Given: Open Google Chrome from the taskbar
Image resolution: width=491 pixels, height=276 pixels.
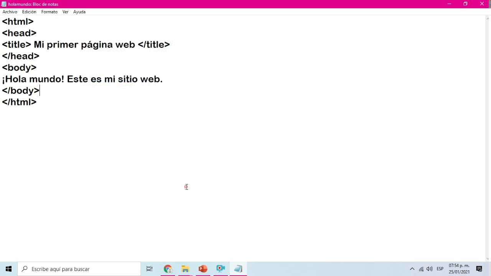Looking at the screenshot, I should (168, 269).
